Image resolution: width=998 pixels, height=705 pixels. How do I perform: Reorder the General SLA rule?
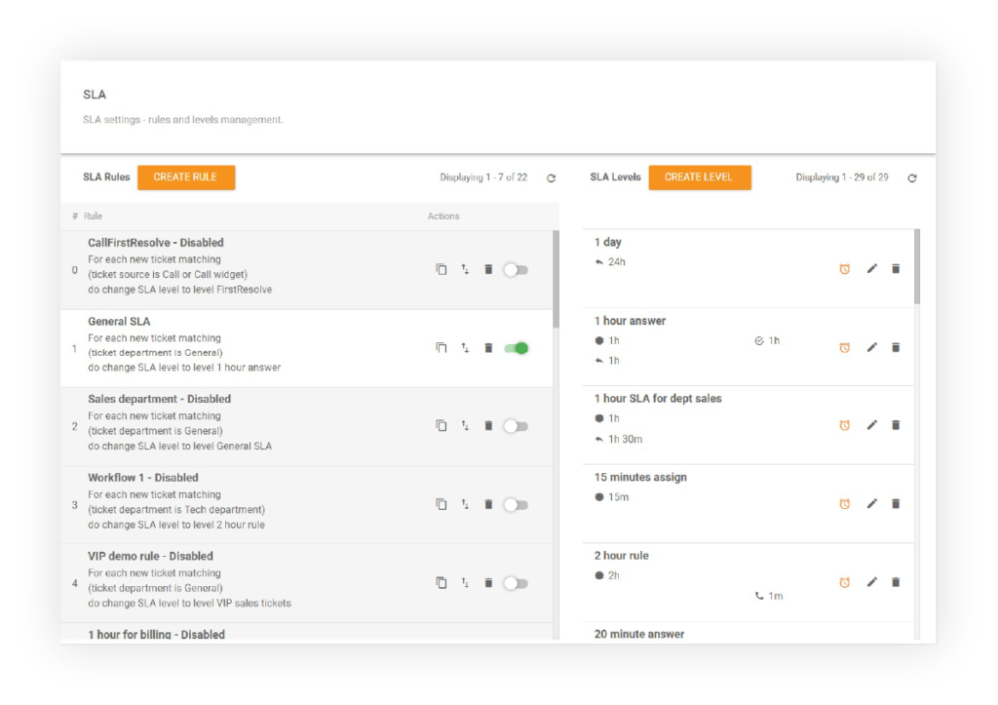[465, 348]
